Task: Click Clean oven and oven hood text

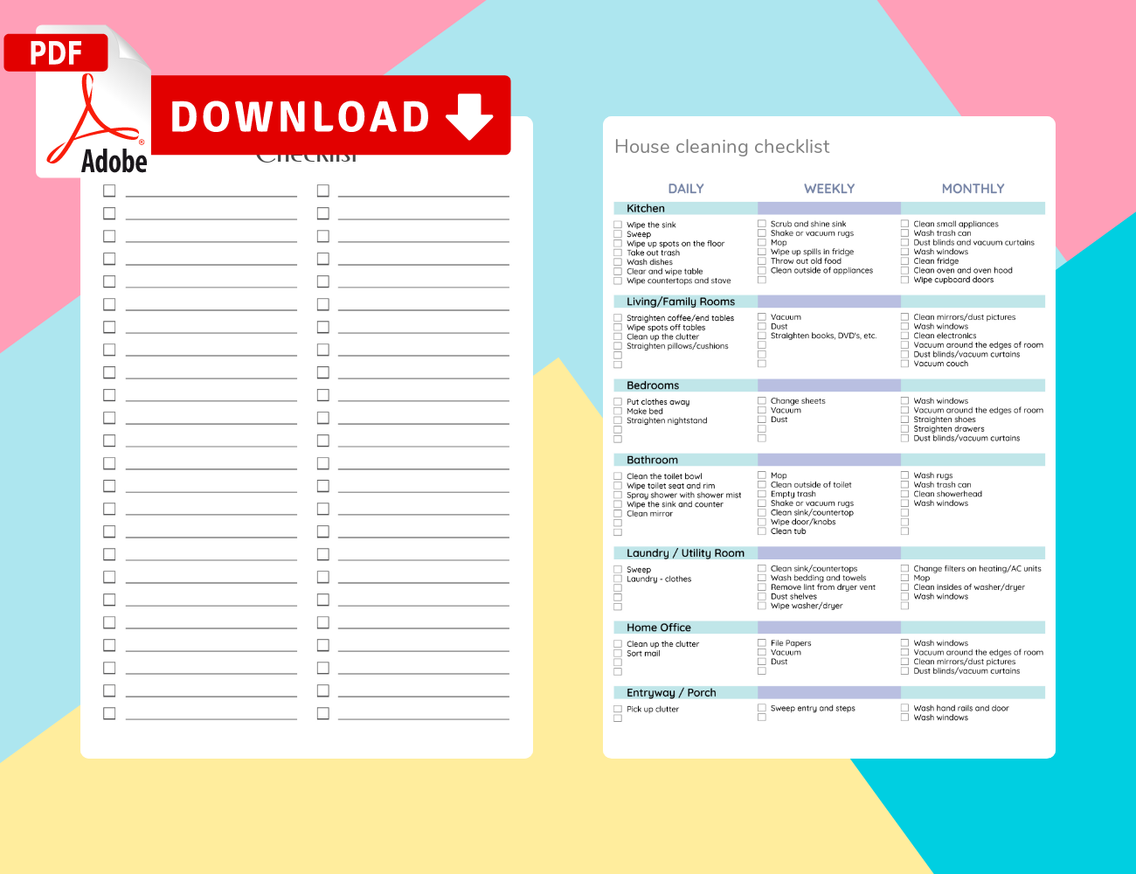Action: tap(963, 271)
